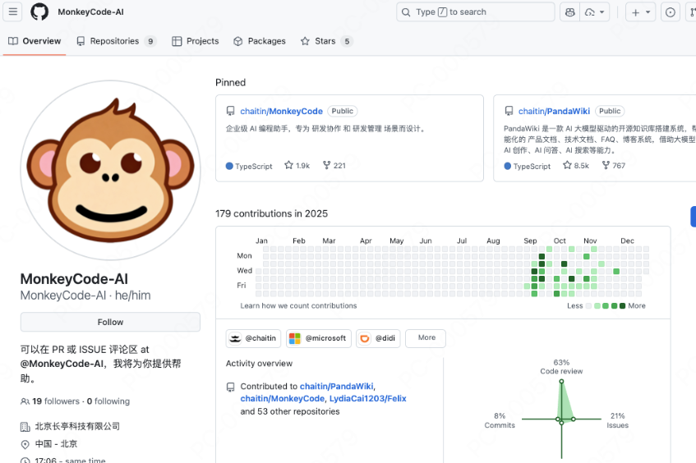This screenshot has width=696, height=463.
Task: Follow the MonkeyCode-AI user
Action: tap(111, 322)
